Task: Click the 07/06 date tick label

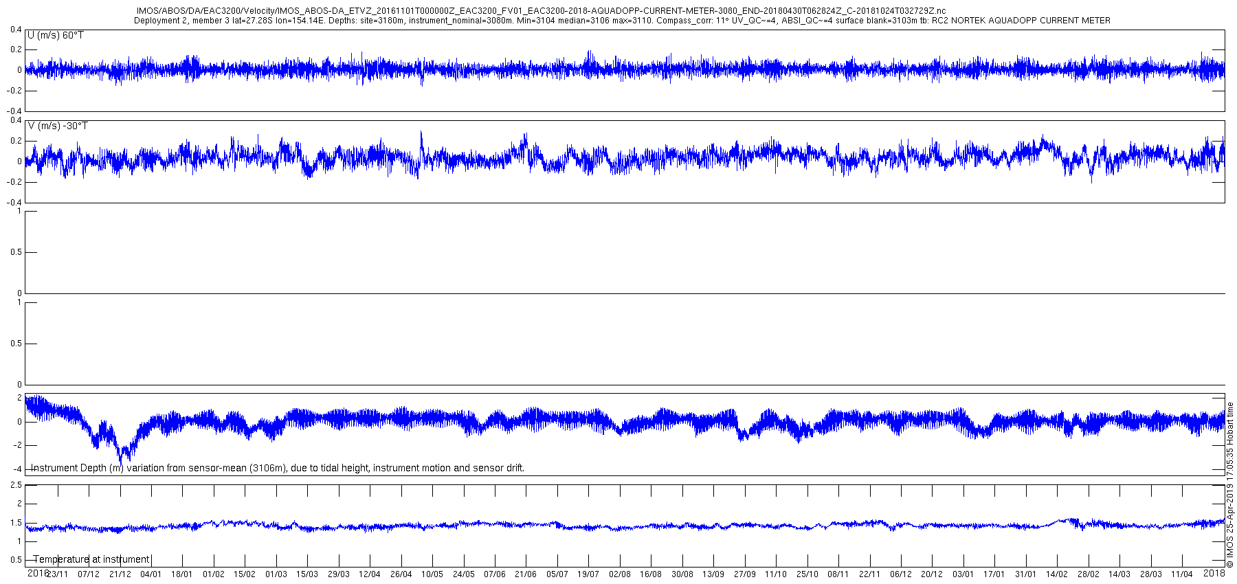Action: 495,574
